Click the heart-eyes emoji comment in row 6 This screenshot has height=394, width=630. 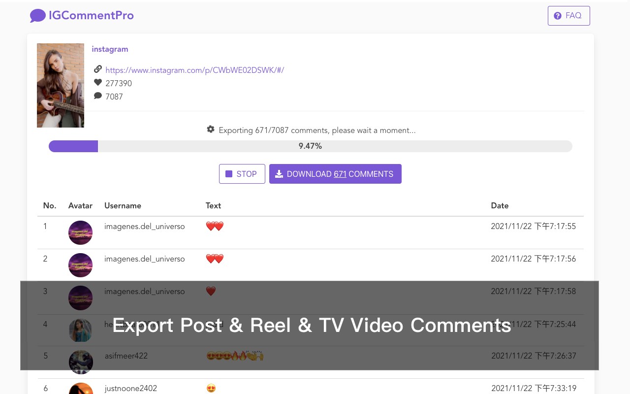211,389
